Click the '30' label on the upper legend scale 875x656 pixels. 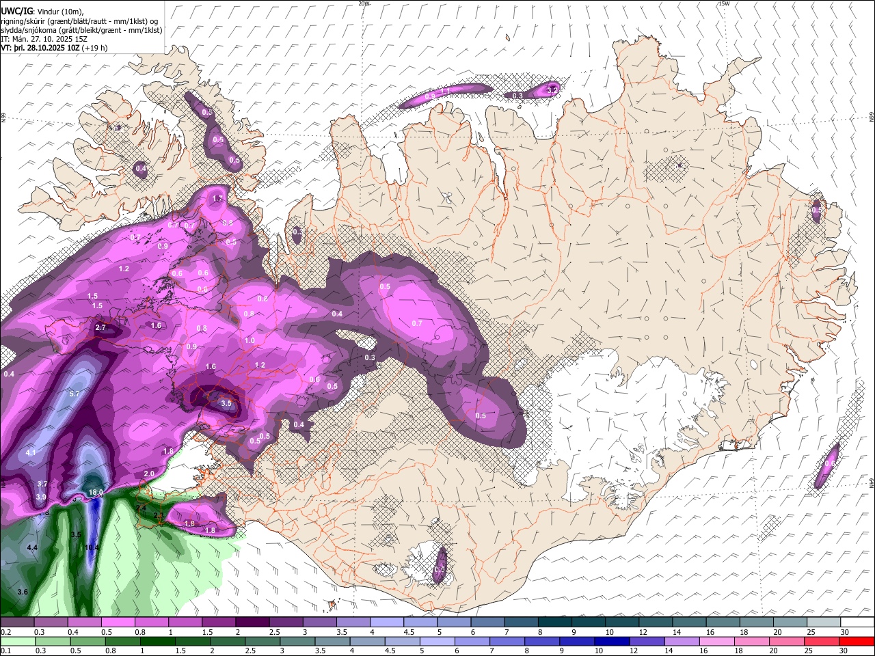point(845,633)
